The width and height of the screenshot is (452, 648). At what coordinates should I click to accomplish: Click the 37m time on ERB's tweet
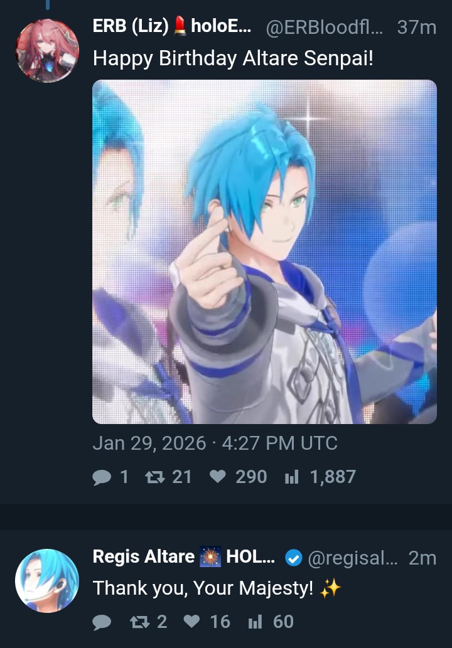[416, 27]
